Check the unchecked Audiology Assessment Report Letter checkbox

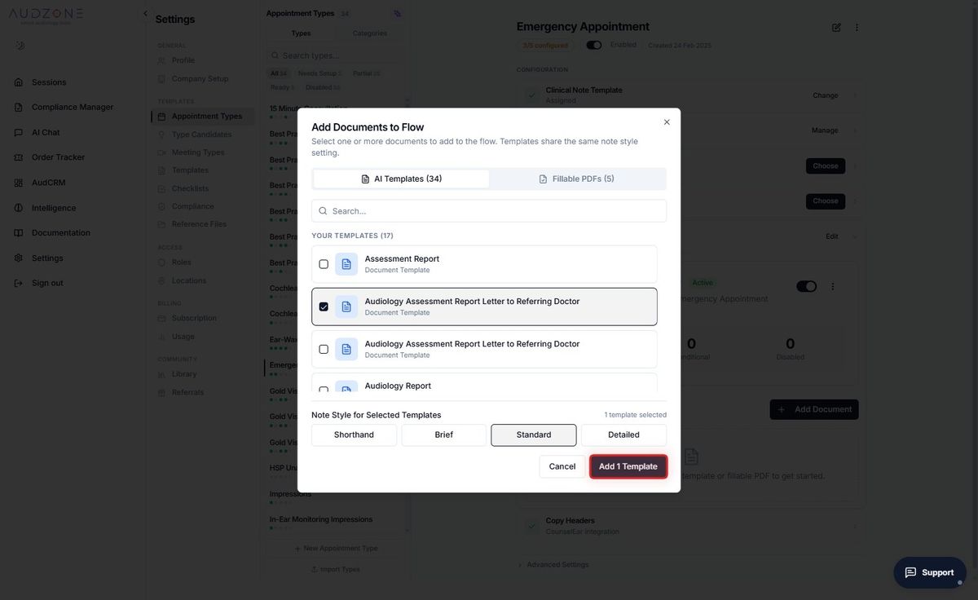(x=324, y=349)
